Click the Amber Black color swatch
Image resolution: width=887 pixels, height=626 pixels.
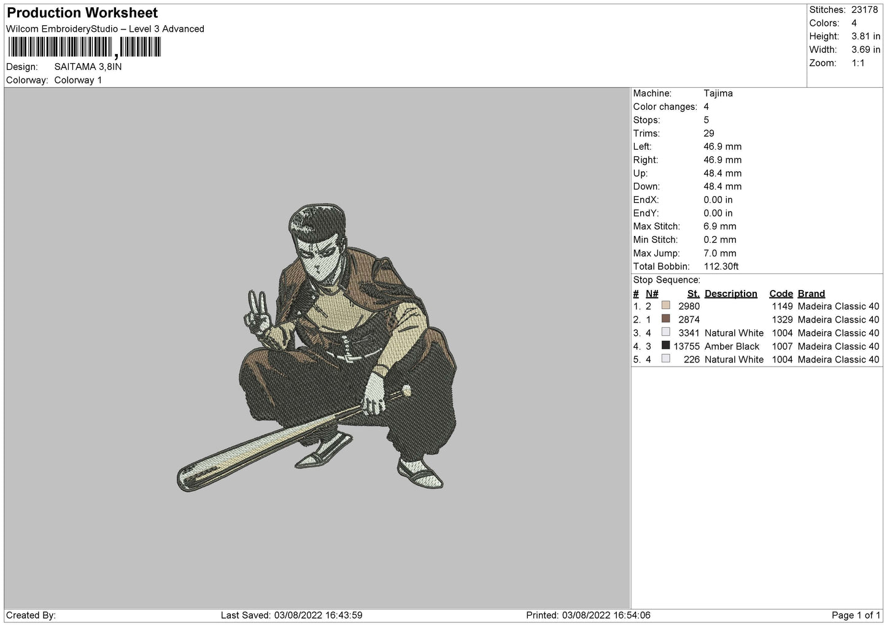pyautogui.click(x=666, y=346)
